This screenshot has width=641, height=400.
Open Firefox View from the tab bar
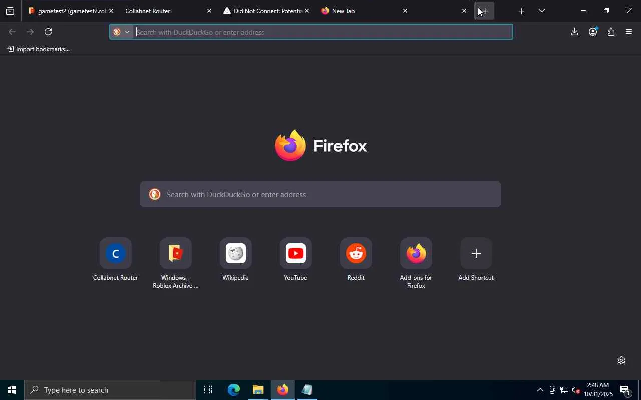10,11
